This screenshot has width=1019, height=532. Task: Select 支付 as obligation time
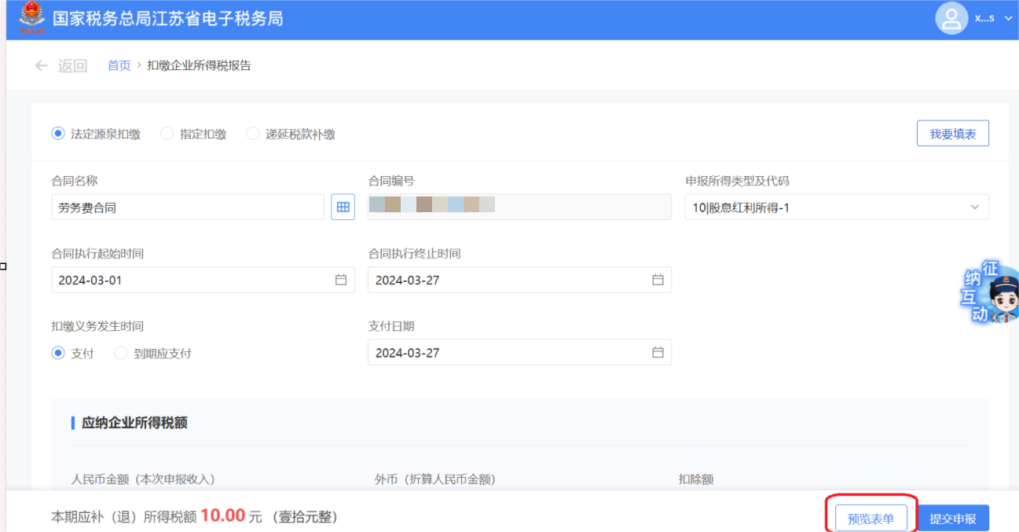coord(58,354)
